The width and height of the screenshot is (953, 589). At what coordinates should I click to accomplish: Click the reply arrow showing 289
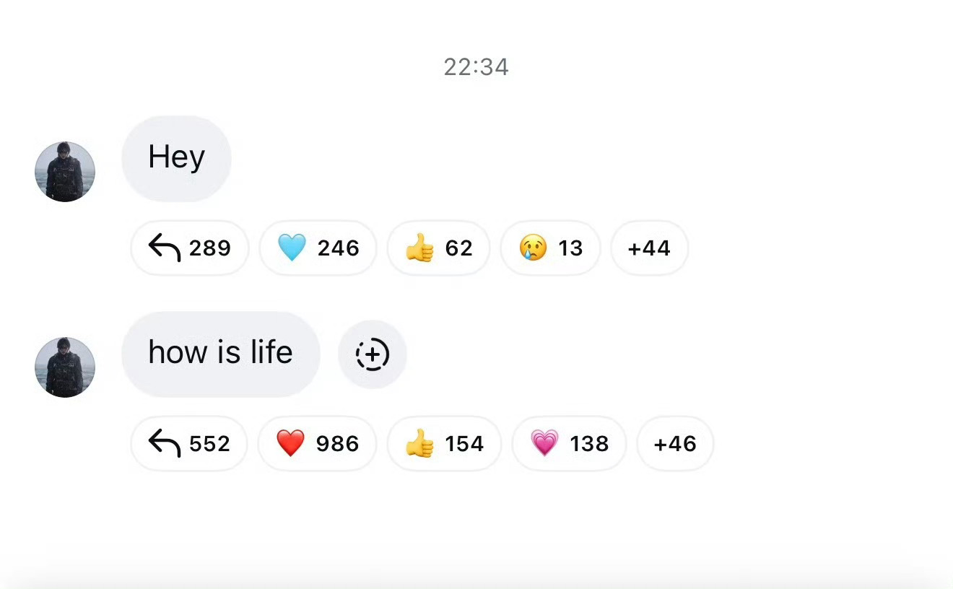[x=189, y=248]
